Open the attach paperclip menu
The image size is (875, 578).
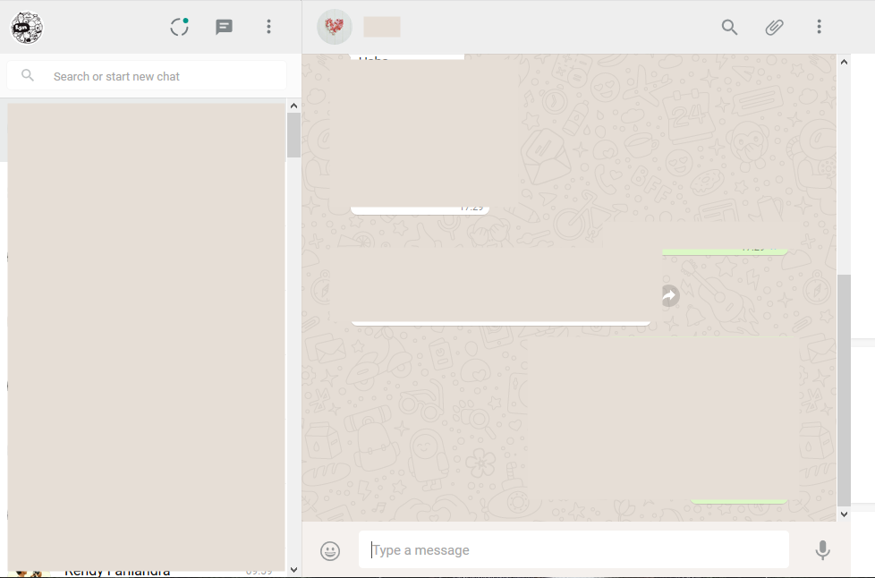click(x=774, y=27)
